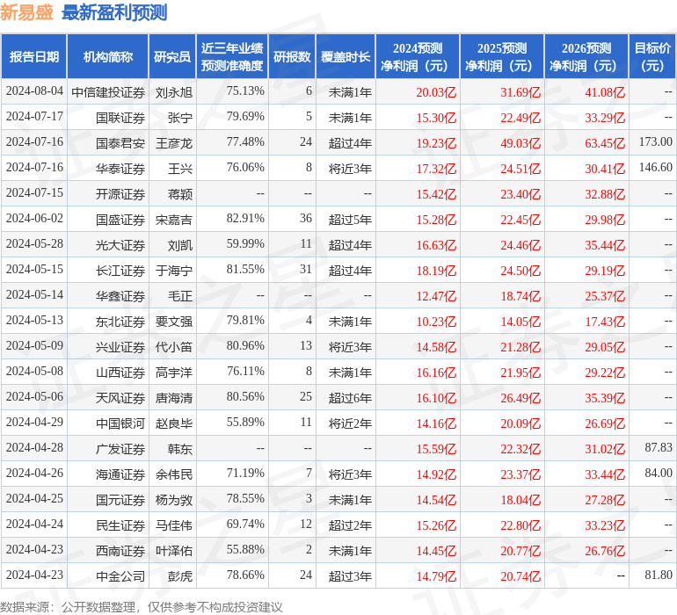Click the 2026 forecast 63.45亿
This screenshot has height=615, width=677.
(605, 143)
